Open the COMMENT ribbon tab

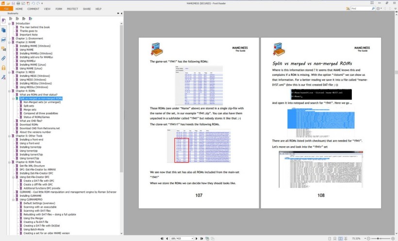tap(33, 9)
